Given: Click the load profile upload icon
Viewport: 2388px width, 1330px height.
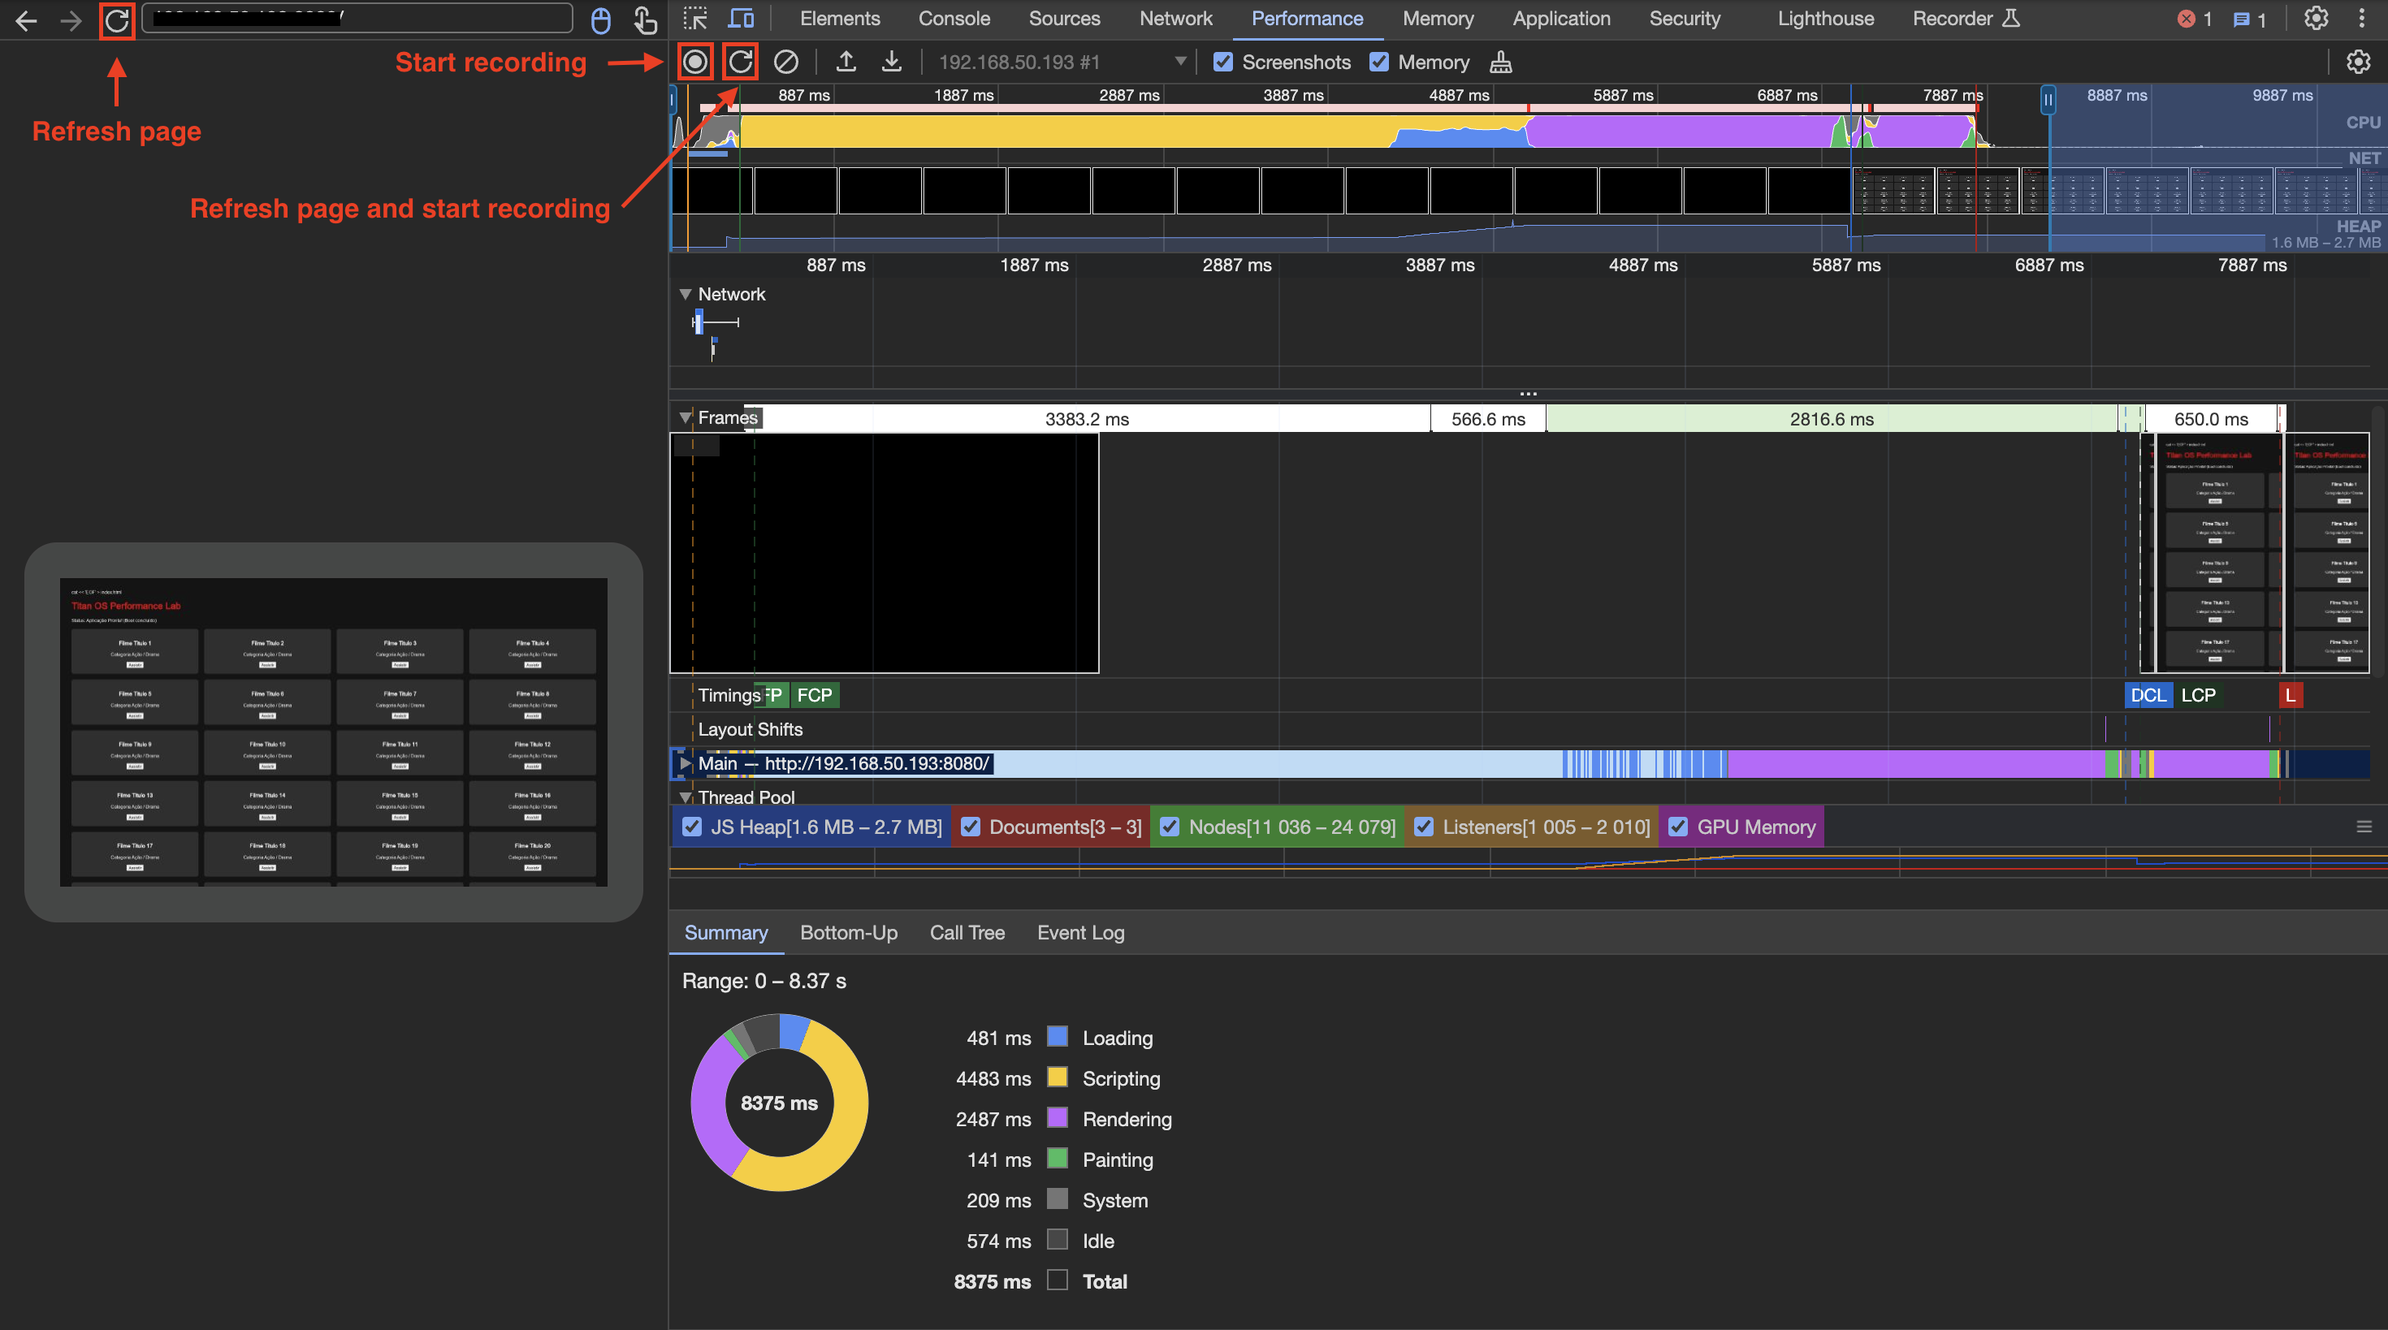Looking at the screenshot, I should point(846,62).
